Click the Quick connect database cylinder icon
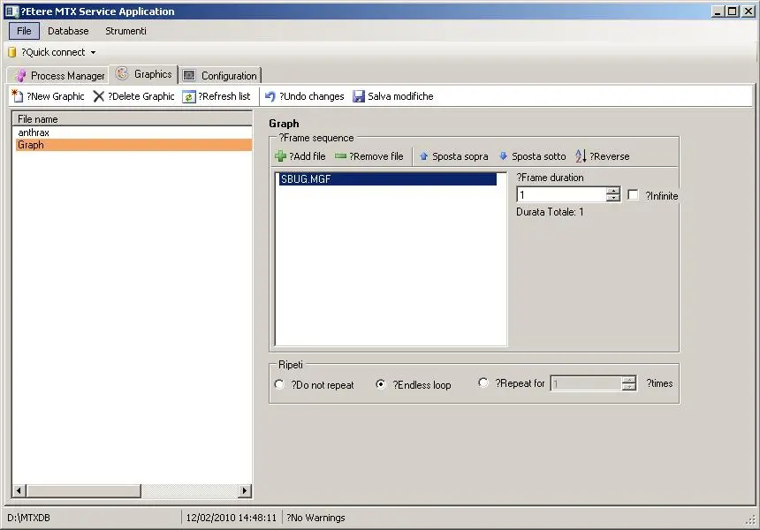The width and height of the screenshot is (760, 530). point(12,52)
